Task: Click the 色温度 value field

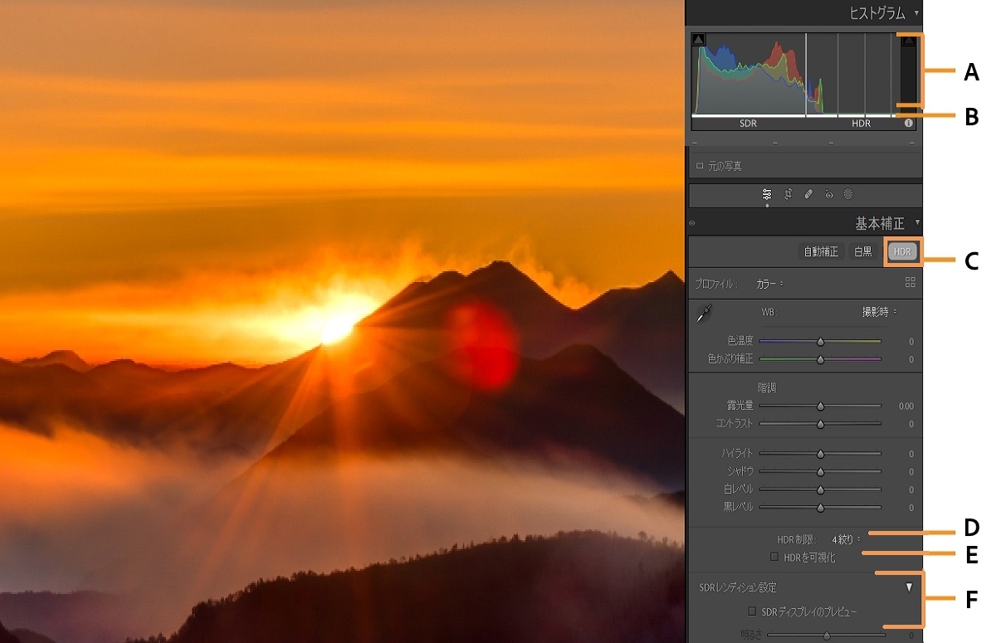Action: click(x=911, y=341)
